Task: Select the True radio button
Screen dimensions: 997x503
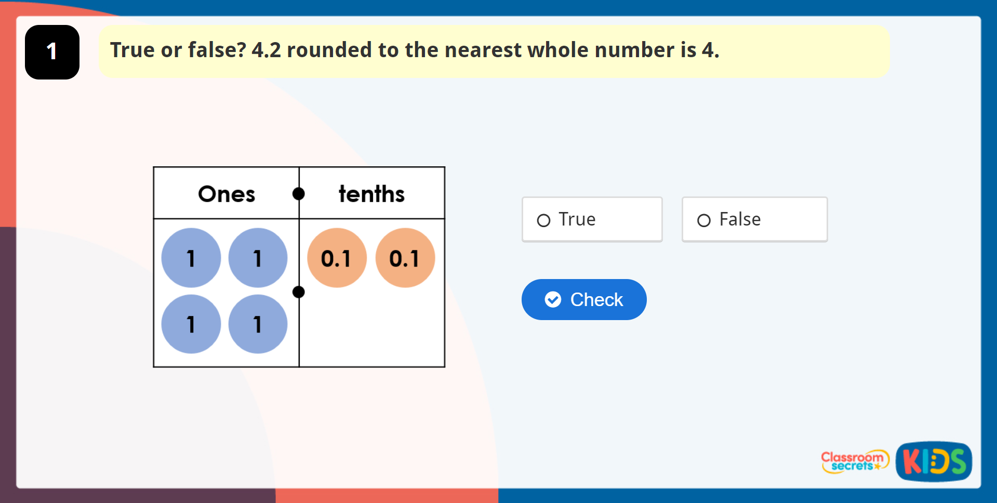Action: click(543, 219)
